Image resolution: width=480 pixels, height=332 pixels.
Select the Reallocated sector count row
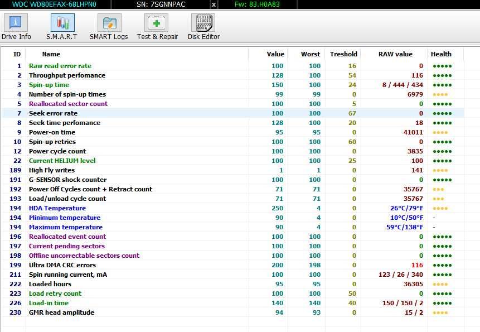[232, 104]
